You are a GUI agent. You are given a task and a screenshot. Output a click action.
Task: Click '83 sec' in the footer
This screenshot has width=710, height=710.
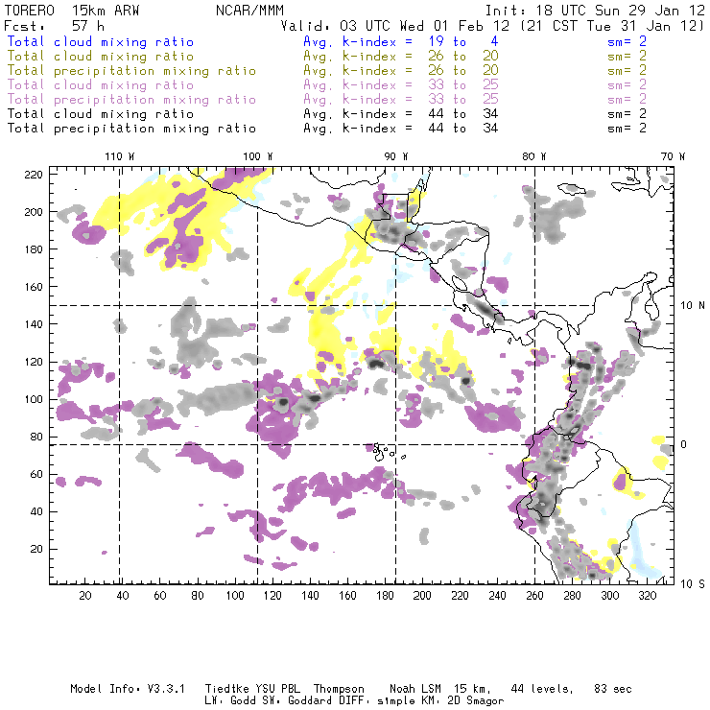[x=613, y=689]
